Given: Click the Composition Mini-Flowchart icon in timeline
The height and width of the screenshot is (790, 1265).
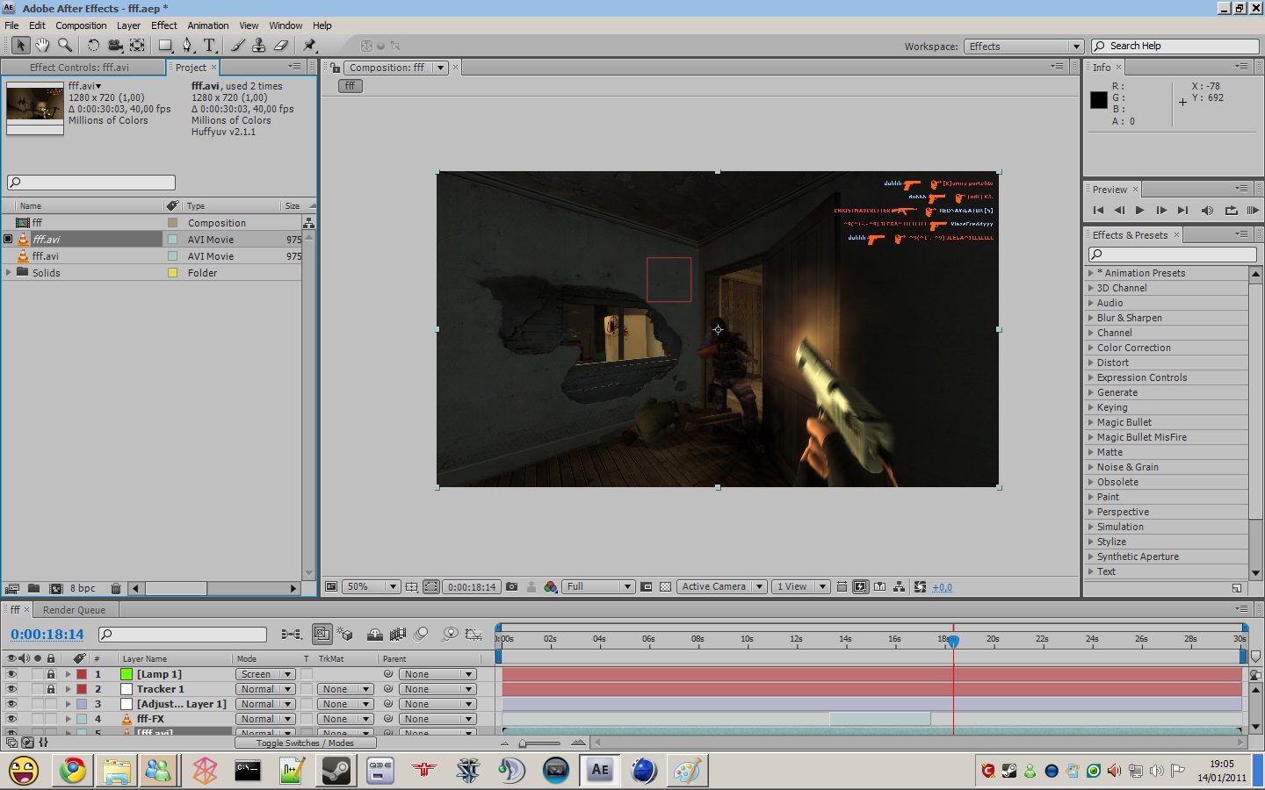Looking at the screenshot, I should click(292, 634).
